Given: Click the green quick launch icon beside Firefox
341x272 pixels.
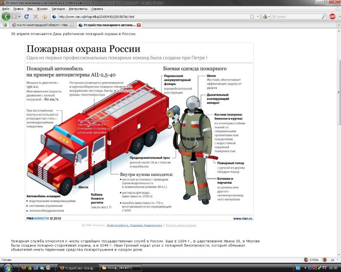Looking at the screenshot, I should tap(30, 268).
